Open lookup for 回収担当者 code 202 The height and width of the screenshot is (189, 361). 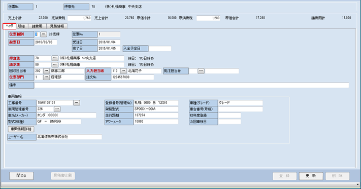point(46,71)
